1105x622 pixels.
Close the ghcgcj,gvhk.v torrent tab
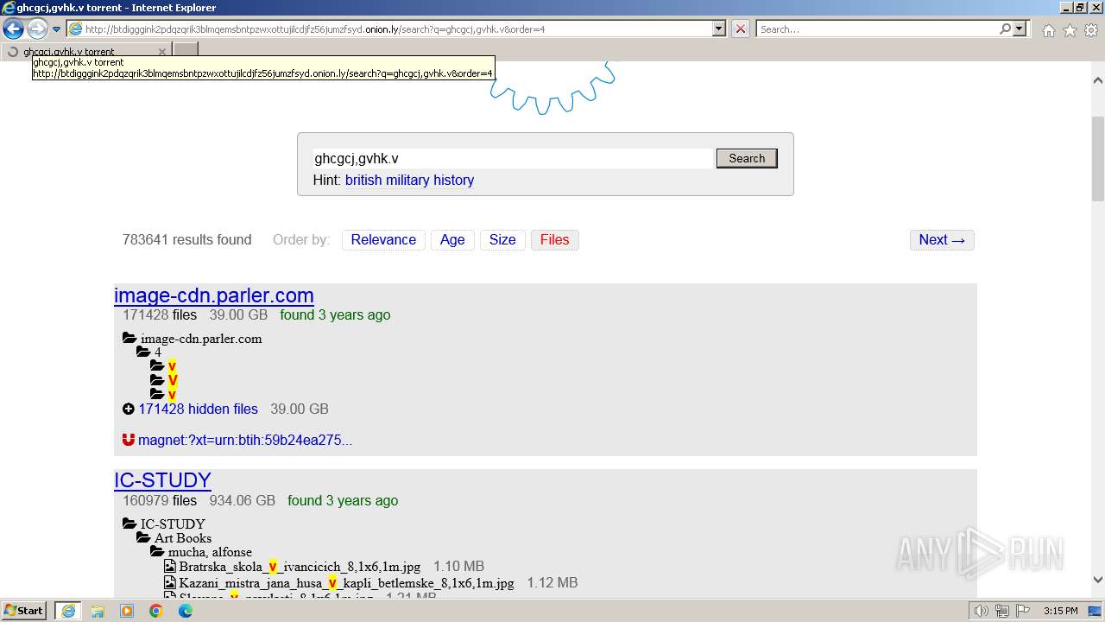(161, 52)
